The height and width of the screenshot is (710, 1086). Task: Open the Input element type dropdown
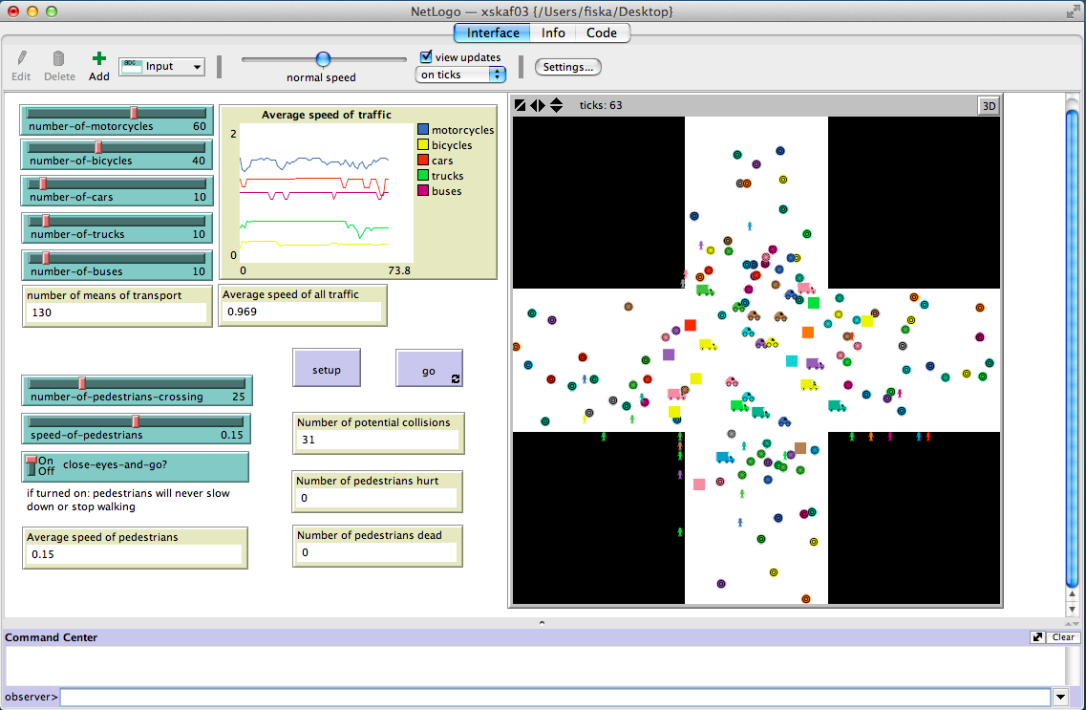(x=161, y=67)
